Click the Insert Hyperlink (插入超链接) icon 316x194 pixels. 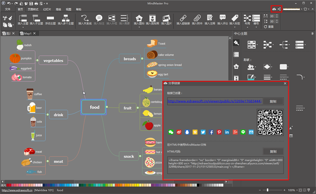tap(183, 18)
